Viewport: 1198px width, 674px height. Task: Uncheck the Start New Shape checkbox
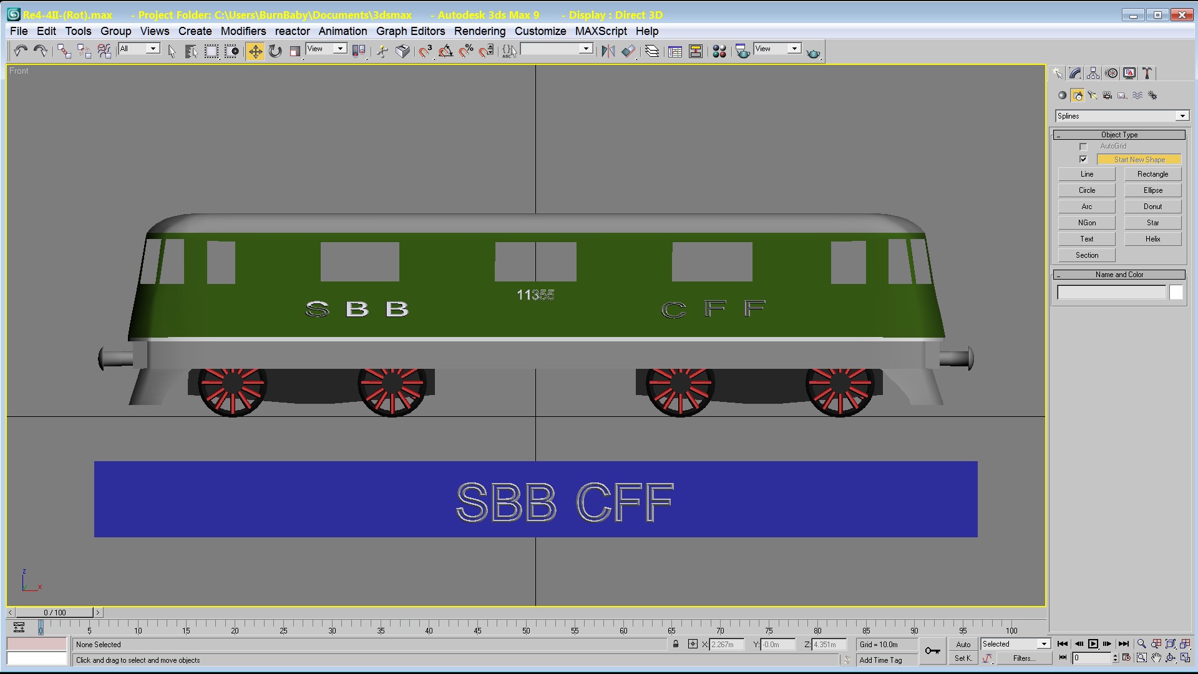click(1083, 160)
